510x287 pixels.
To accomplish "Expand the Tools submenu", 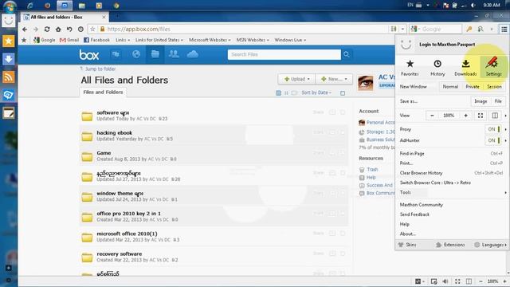I will pos(452,193).
